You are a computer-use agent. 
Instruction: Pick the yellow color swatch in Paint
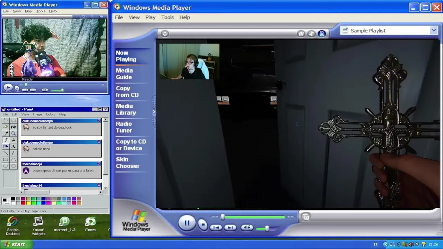(28, 203)
